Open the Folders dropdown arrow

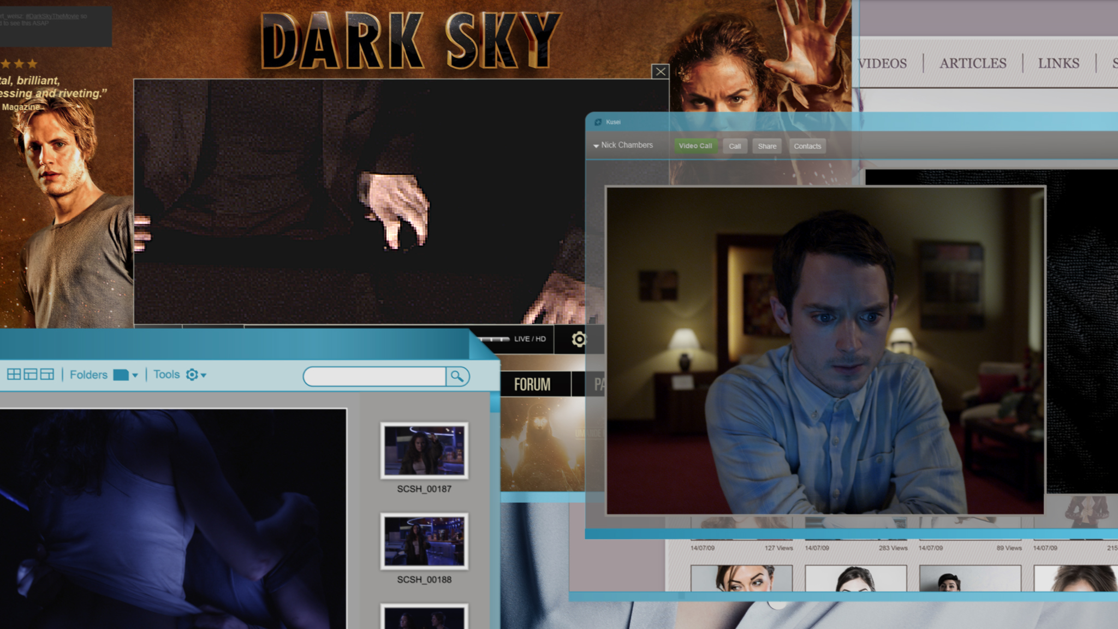coord(135,375)
